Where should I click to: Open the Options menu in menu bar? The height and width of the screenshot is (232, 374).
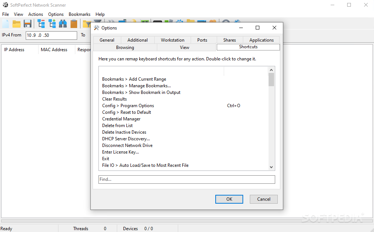56,14
